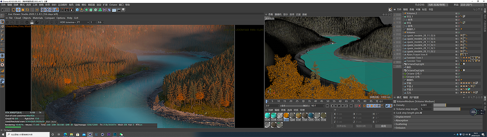The height and width of the screenshot is (137, 487).
Task: Click Live Viewer restart render icon
Action: [x=12, y=22]
